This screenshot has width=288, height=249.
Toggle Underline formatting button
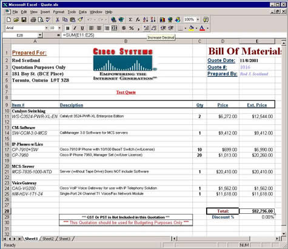tap(82, 28)
